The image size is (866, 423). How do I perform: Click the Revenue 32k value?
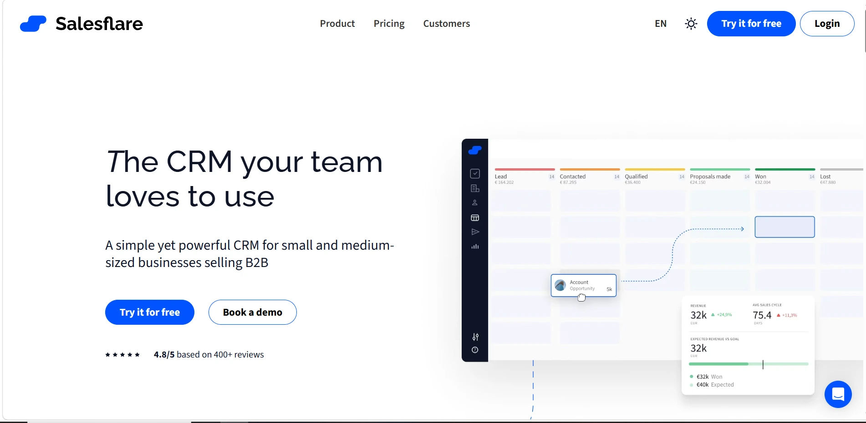698,315
